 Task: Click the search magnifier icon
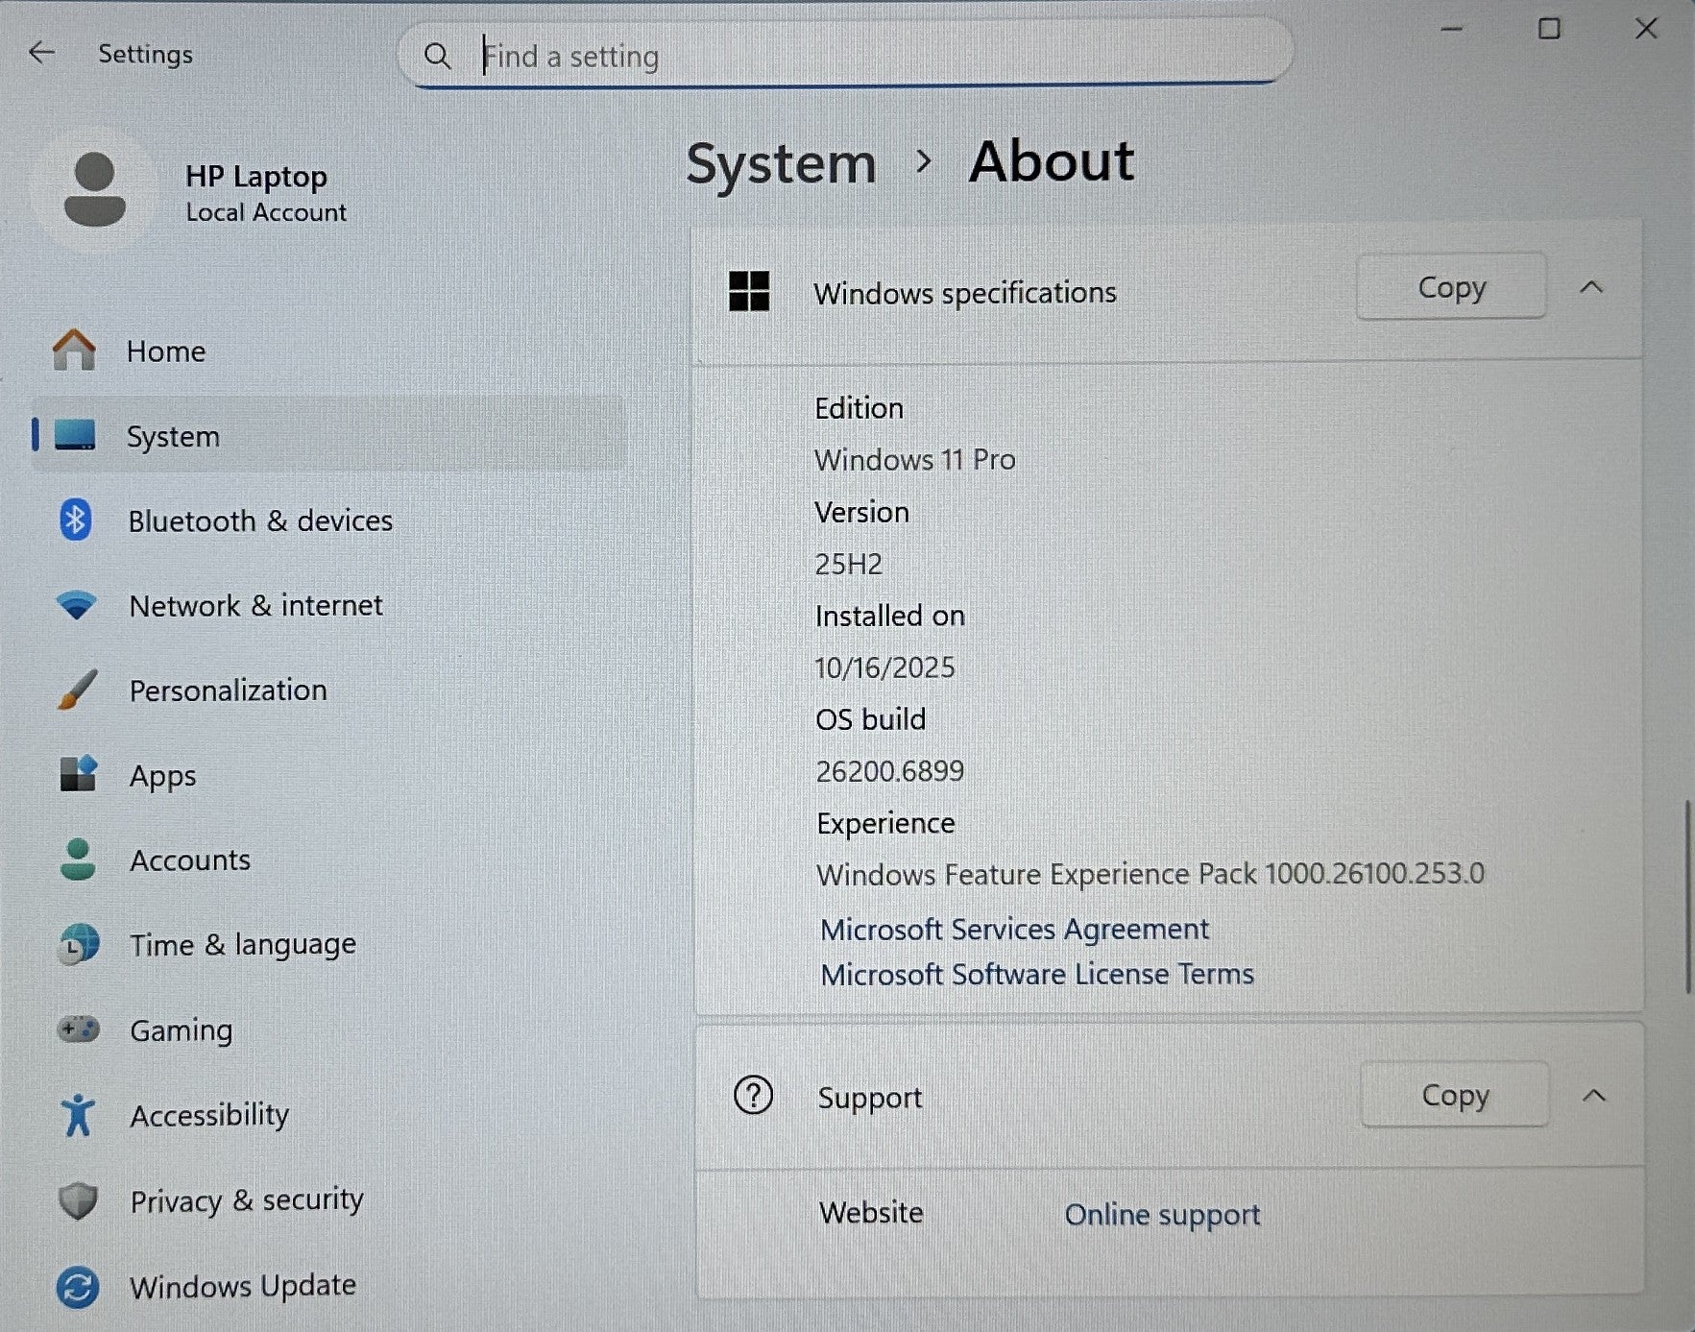tap(437, 57)
